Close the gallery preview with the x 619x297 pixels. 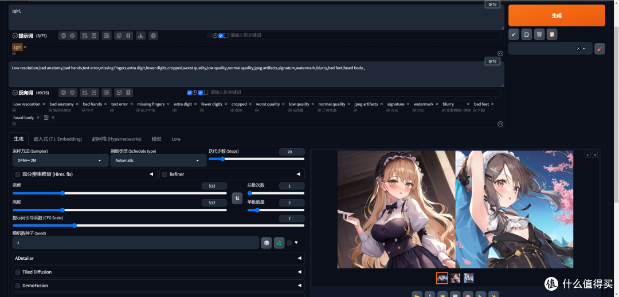click(595, 155)
